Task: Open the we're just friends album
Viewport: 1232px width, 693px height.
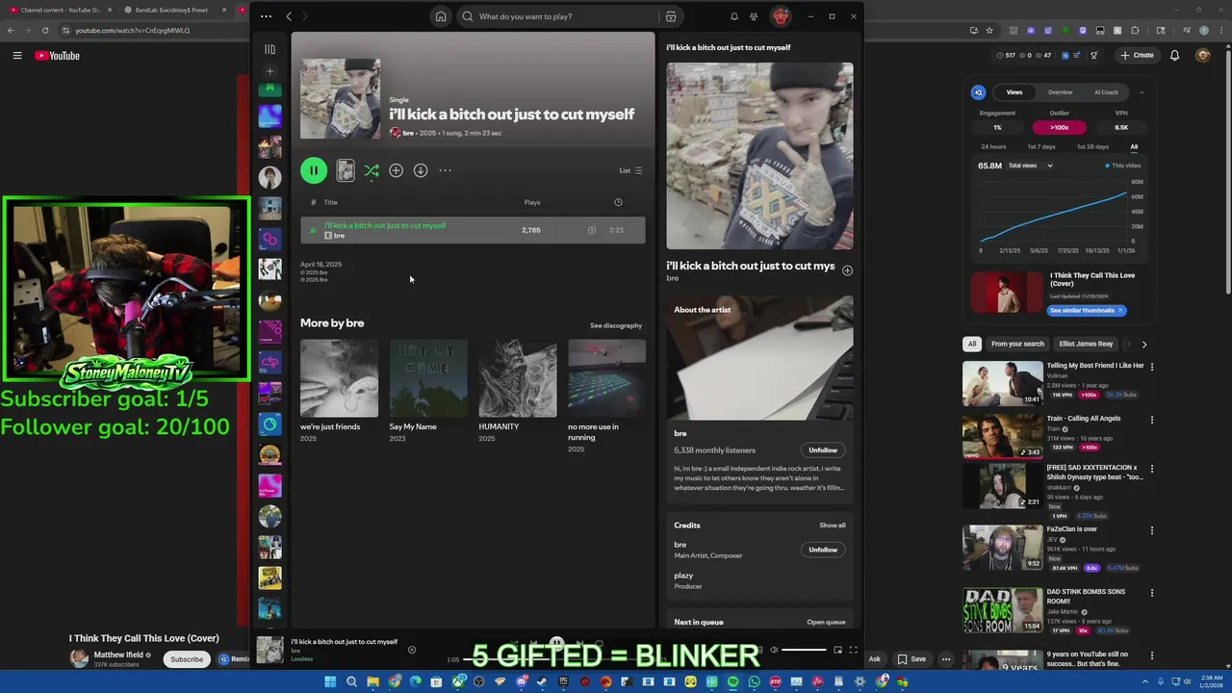Action: [x=339, y=392]
